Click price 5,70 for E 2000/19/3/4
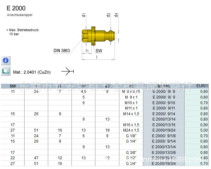Viewport: 211px width, 169px height. point(204,164)
